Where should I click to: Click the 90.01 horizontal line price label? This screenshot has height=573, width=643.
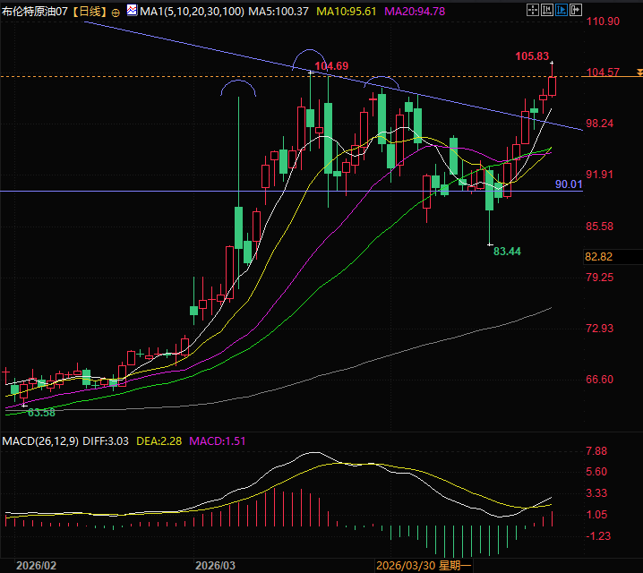(569, 184)
